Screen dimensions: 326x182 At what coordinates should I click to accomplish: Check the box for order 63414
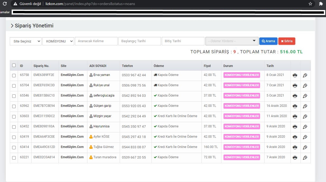(14, 147)
